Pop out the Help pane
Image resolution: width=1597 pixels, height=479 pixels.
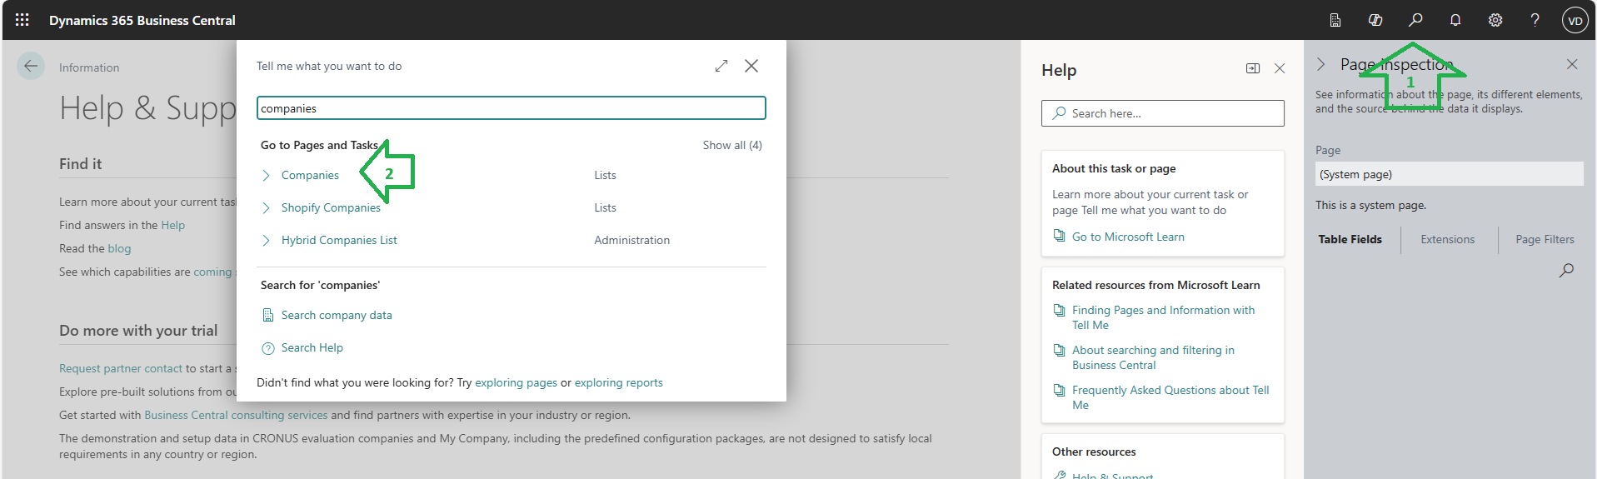[x=1253, y=68]
